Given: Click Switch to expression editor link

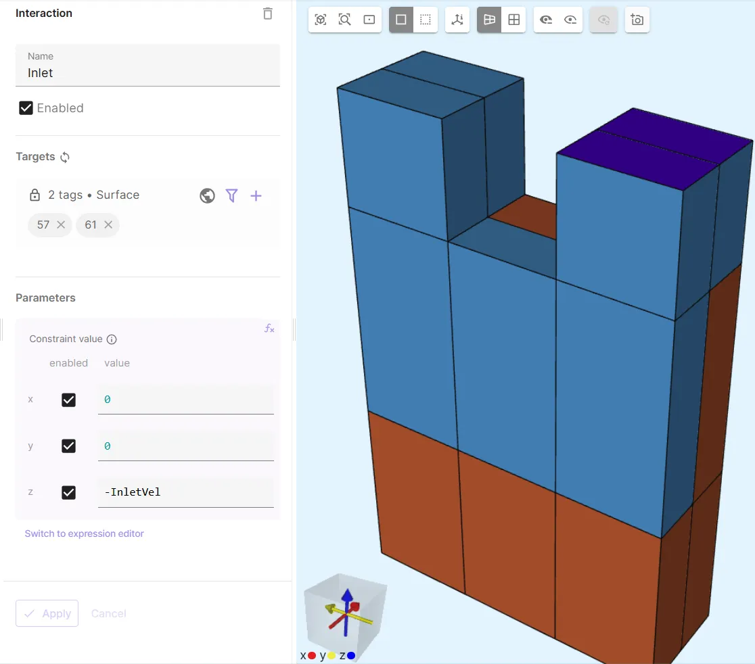Looking at the screenshot, I should tap(85, 533).
